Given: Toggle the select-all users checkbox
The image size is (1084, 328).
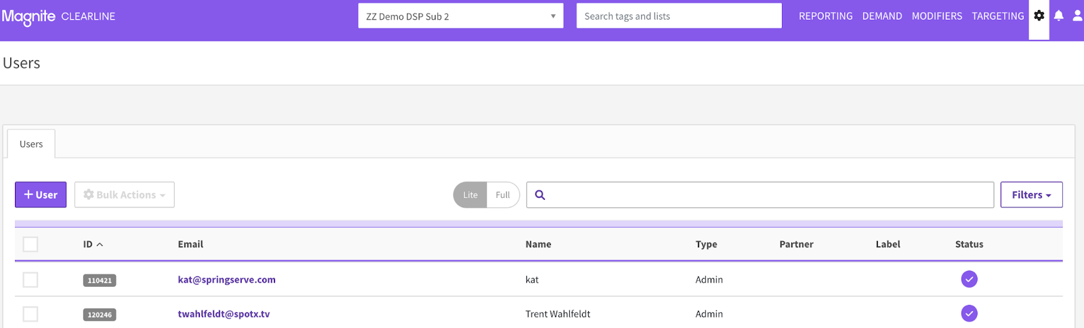Looking at the screenshot, I should (30, 245).
